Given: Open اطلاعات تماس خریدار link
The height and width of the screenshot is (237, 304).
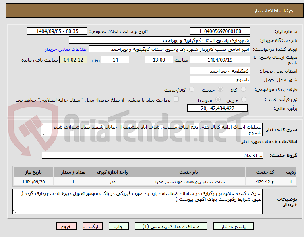Looking at the screenshot, I should [66, 49].
